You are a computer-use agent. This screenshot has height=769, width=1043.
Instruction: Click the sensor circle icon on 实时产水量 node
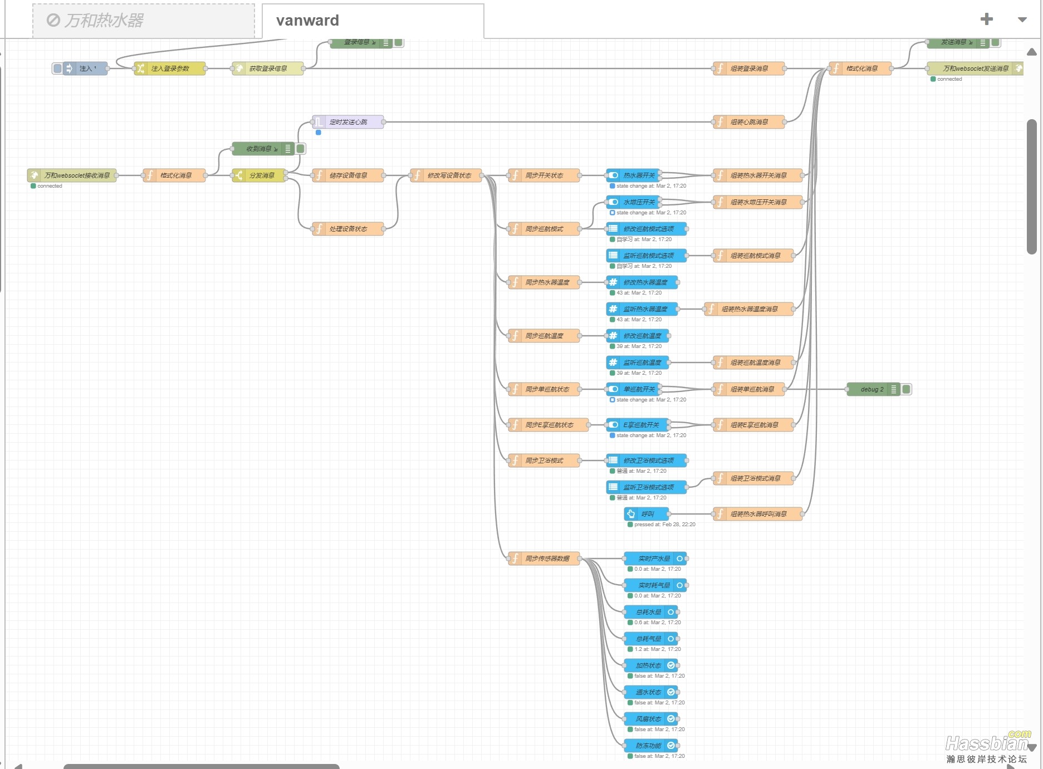[x=680, y=559]
